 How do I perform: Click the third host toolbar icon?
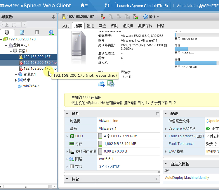119,17
